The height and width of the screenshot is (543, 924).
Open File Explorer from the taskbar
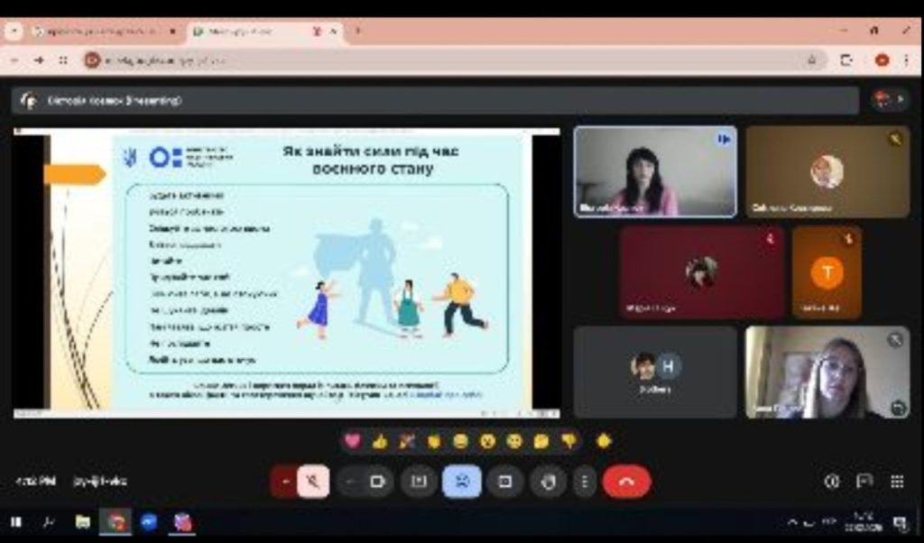click(82, 522)
